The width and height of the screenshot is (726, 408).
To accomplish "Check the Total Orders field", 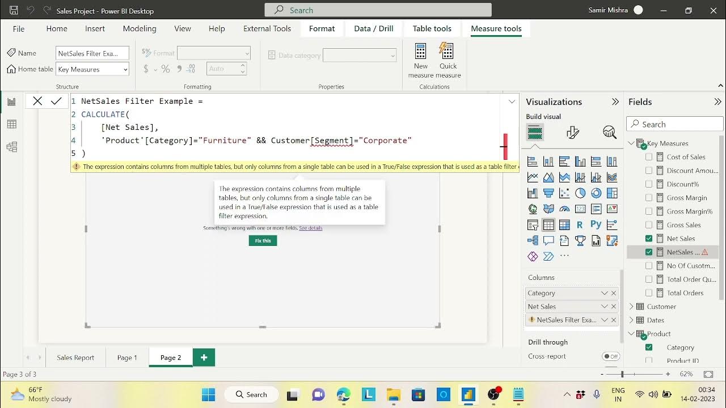I will (649, 293).
